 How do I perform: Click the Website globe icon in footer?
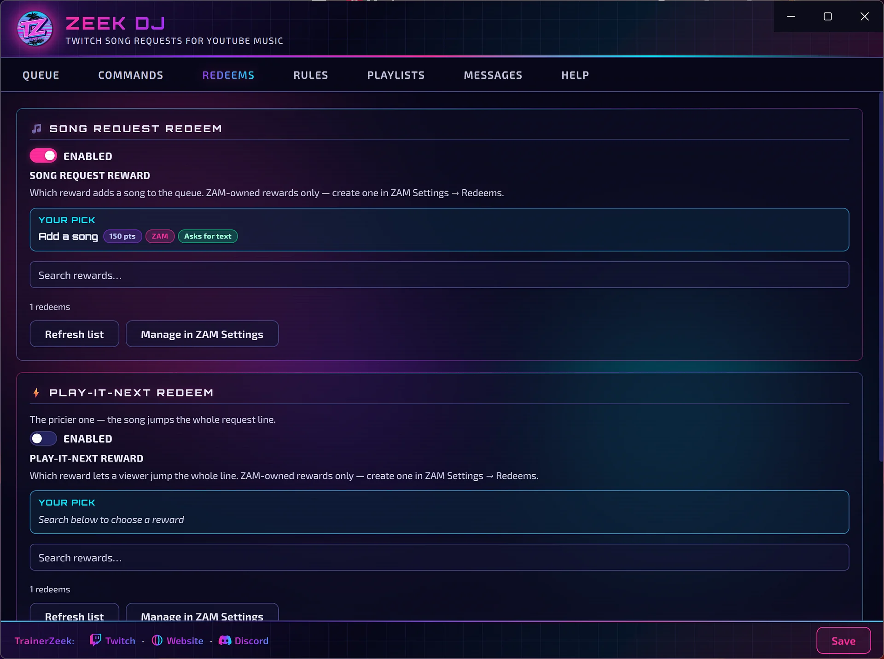(157, 641)
